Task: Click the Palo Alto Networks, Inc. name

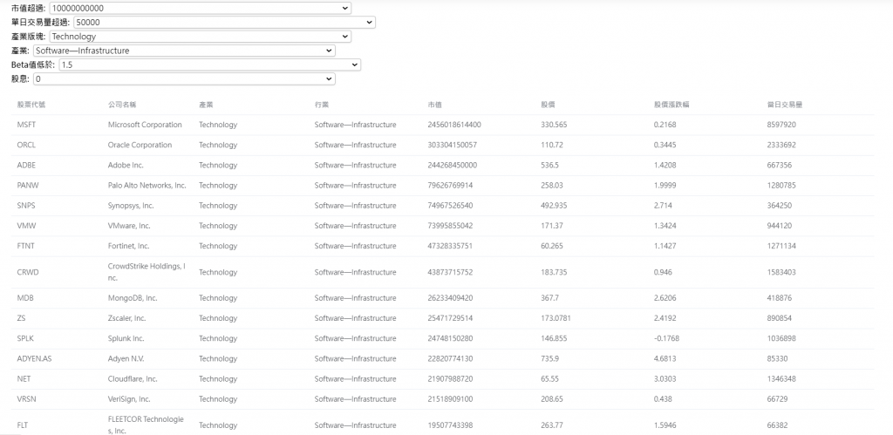Action: [147, 186]
